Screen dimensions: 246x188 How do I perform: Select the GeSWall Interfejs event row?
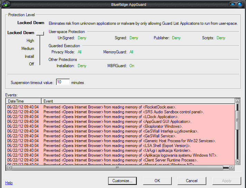120,131
